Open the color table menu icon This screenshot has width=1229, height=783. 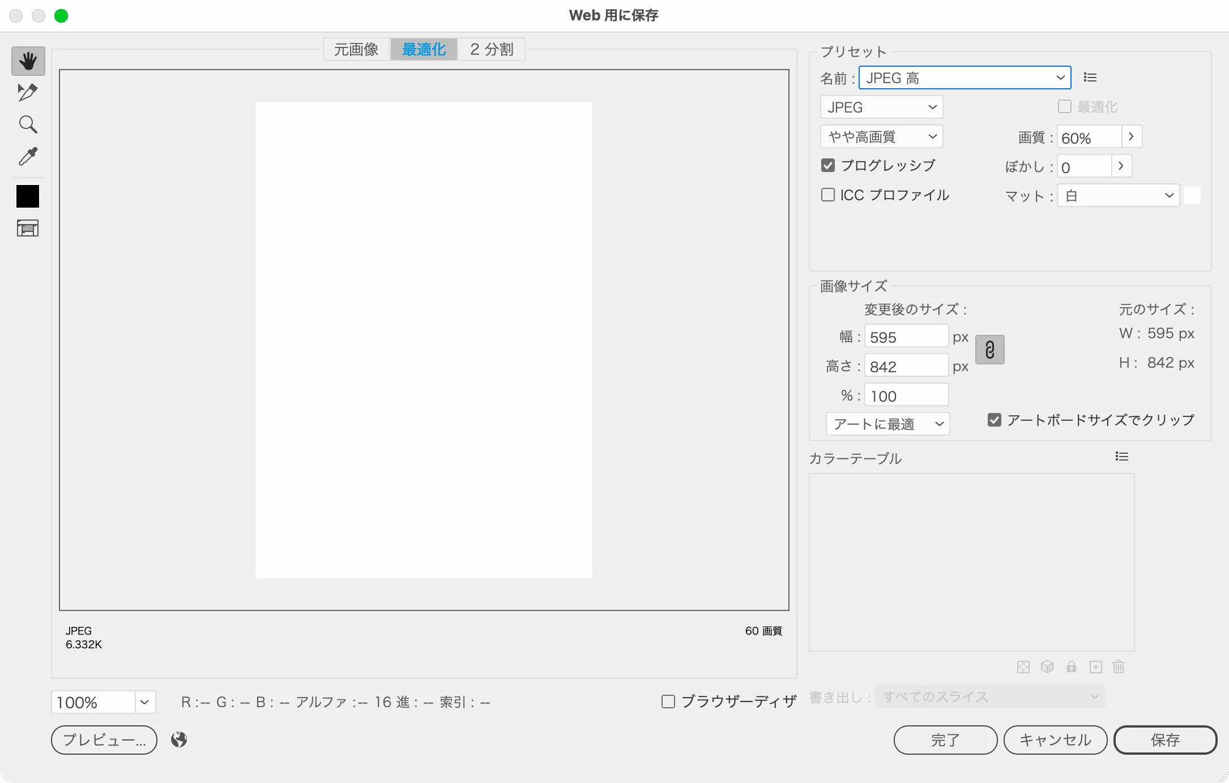(x=1122, y=457)
